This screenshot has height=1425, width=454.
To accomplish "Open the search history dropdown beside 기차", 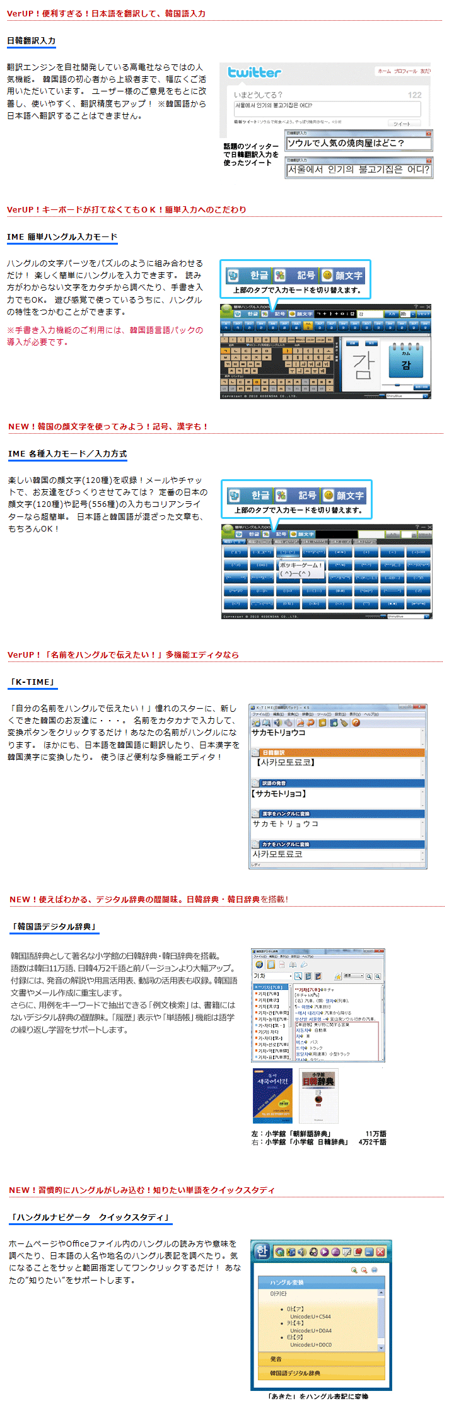I will point(291,976).
